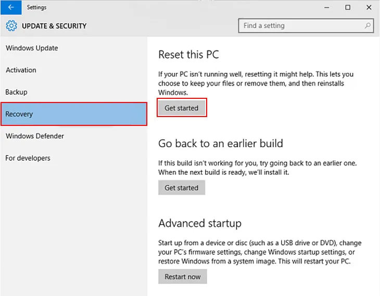Click Get started under Reset this PC
This screenshot has height=296, width=380.
(182, 108)
